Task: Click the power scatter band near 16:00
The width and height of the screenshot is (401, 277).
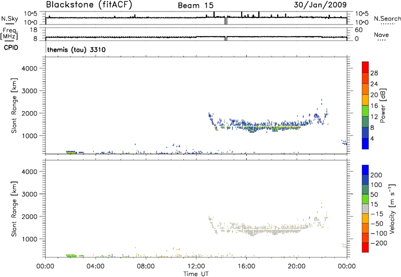Action: pyautogui.click(x=256, y=125)
